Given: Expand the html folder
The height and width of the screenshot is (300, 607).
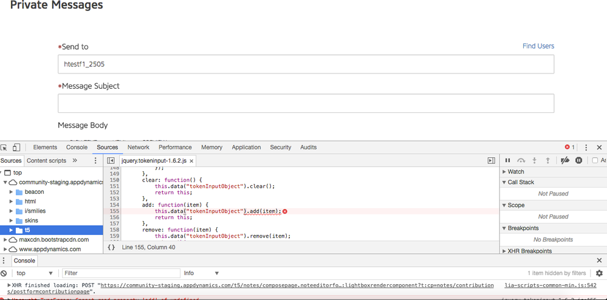Looking at the screenshot, I should [11, 201].
